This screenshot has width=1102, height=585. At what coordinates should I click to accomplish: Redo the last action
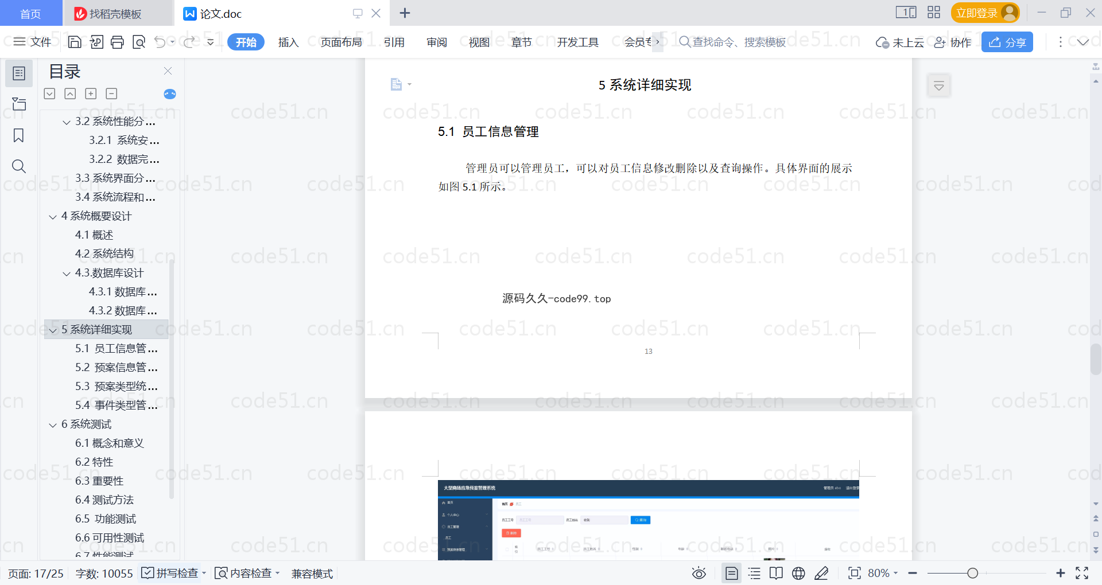click(x=189, y=42)
